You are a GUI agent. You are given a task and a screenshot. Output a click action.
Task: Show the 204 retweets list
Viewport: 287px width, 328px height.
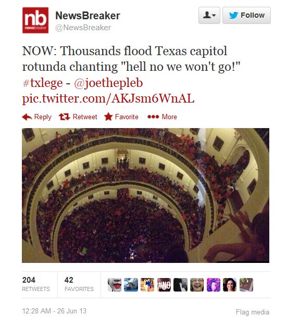click(x=36, y=284)
